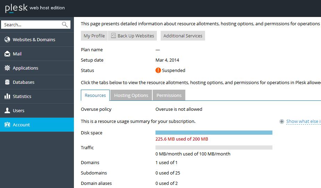The width and height of the screenshot is (321, 188).
Task: Click the search magnifier icon
Action: click(x=65, y=25)
